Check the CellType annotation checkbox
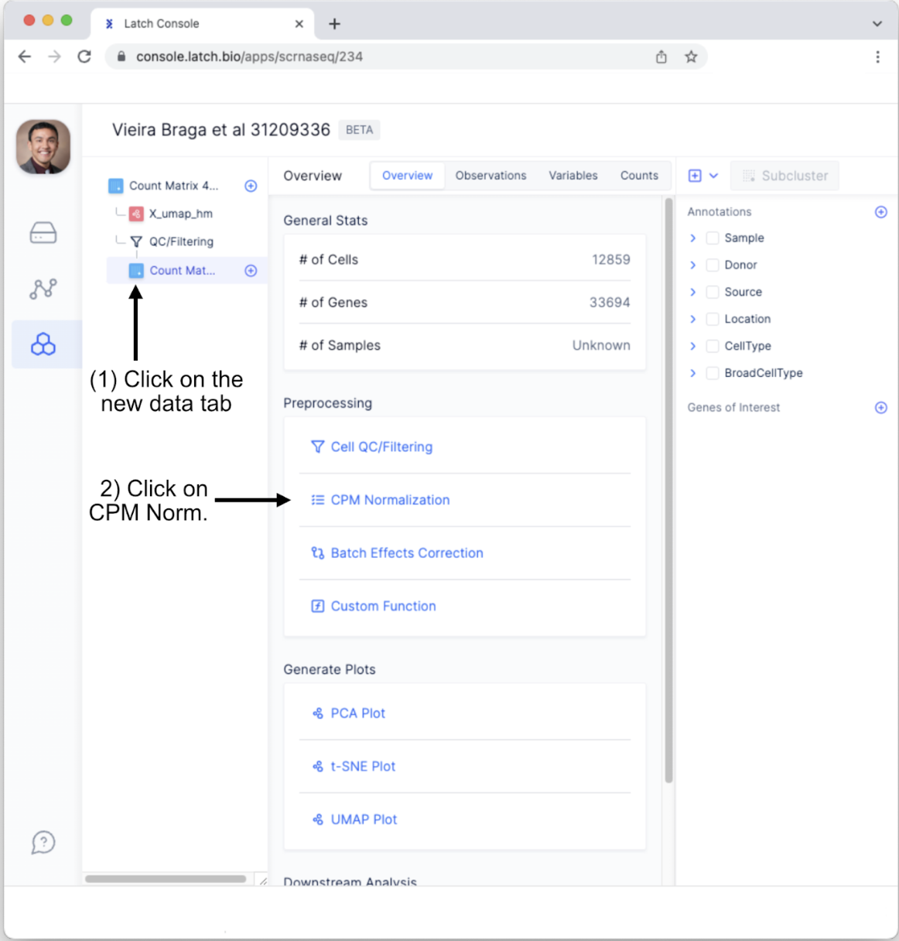Viewport: 899px width, 941px height. [713, 347]
